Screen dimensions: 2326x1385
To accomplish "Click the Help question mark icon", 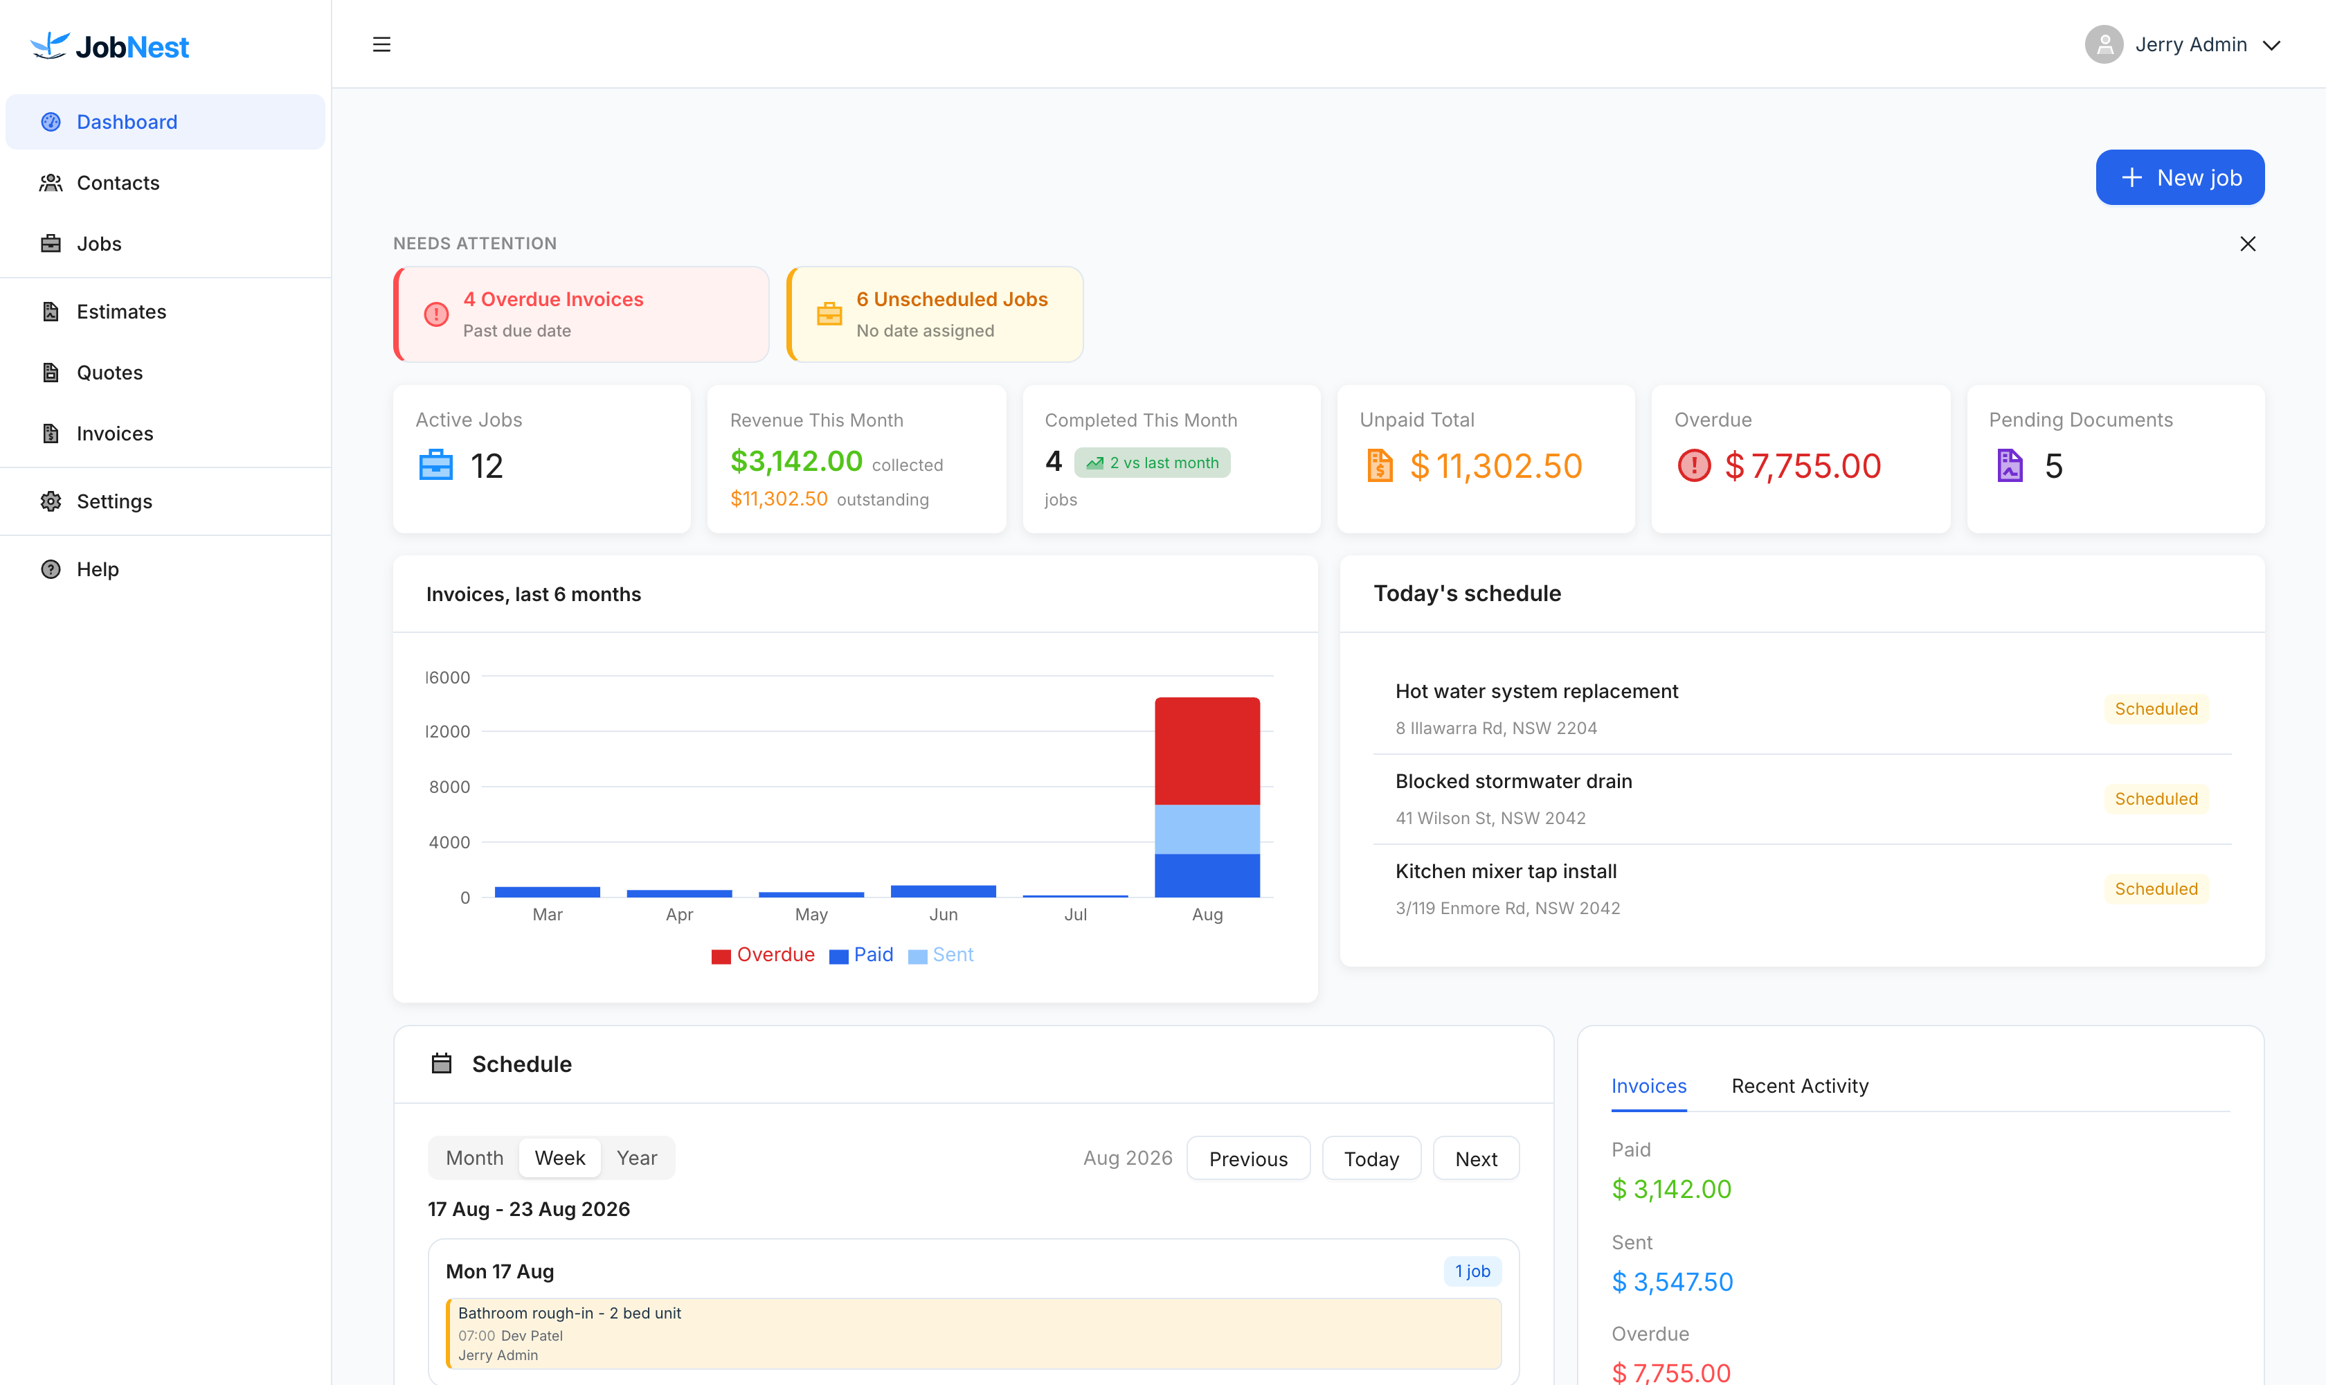I will (x=51, y=569).
